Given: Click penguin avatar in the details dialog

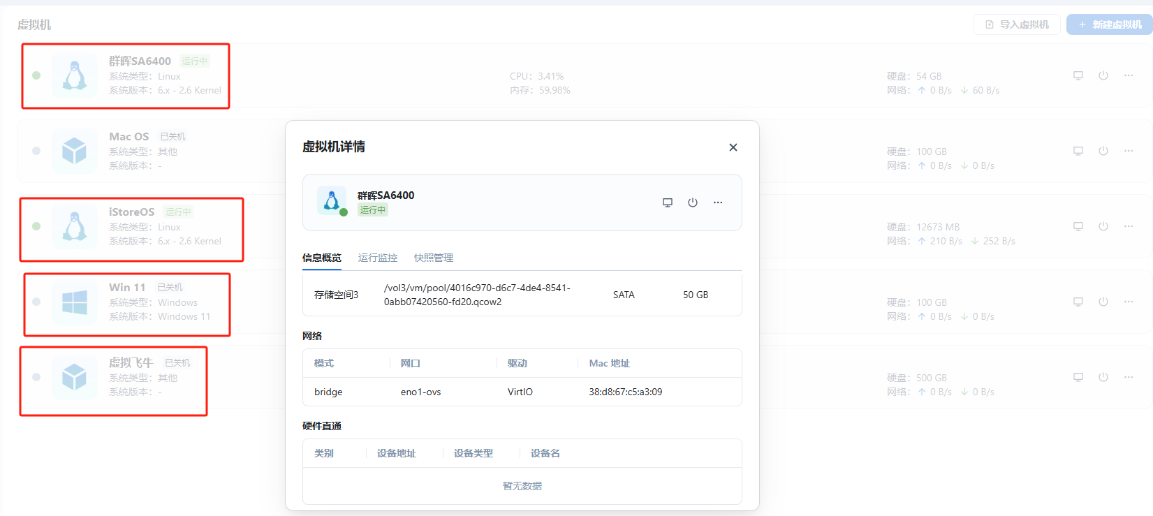Looking at the screenshot, I should coord(332,201).
